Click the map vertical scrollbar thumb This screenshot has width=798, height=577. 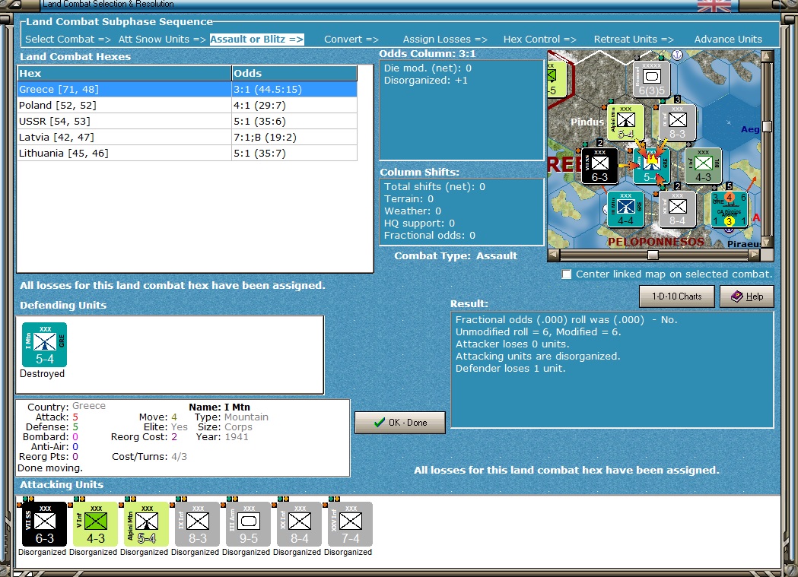(767, 127)
